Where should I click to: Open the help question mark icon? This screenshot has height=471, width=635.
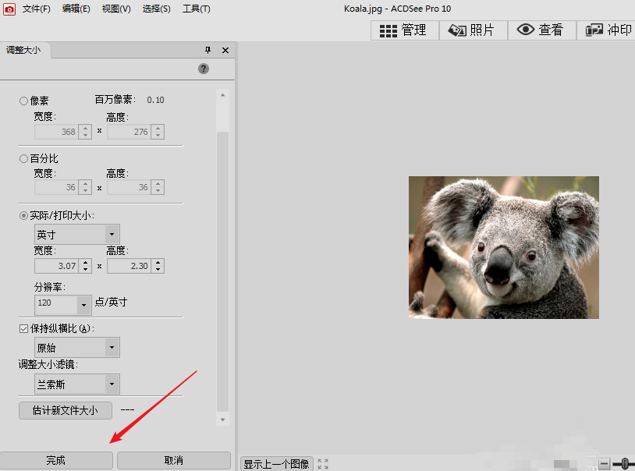204,69
